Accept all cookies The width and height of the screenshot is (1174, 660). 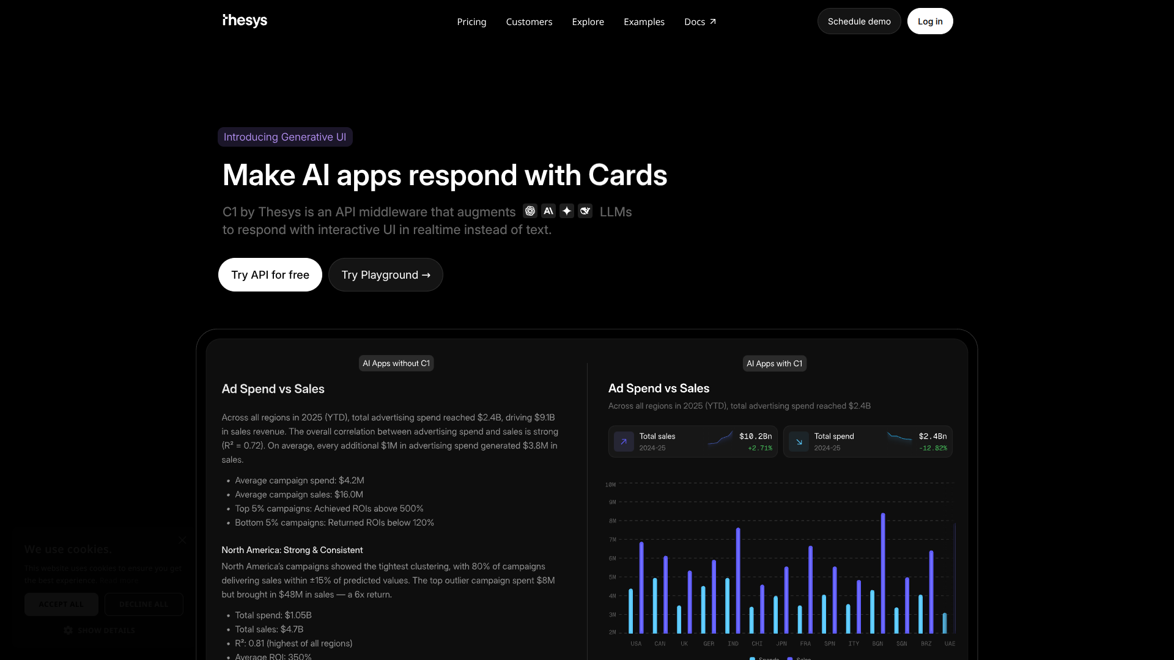coord(61,604)
